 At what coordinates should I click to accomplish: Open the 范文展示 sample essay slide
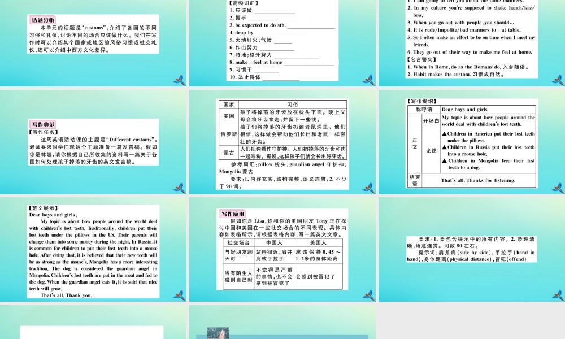point(93,249)
